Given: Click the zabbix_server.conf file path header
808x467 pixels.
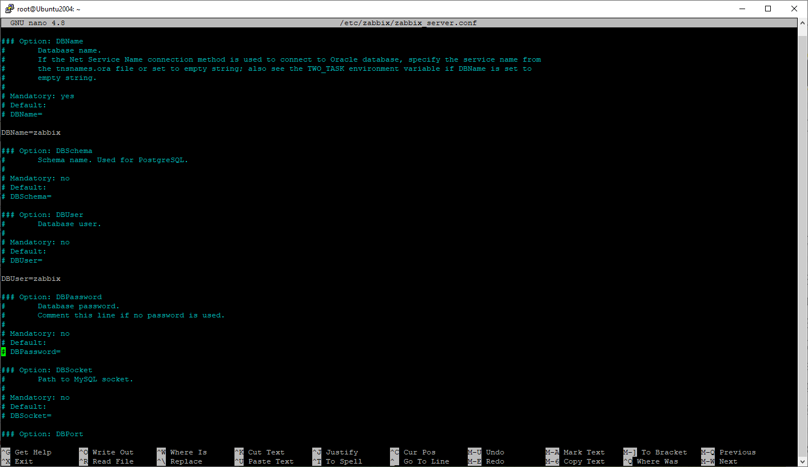Looking at the screenshot, I should pos(408,23).
